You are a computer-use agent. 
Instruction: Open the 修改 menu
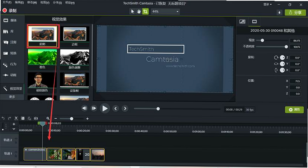32,2
